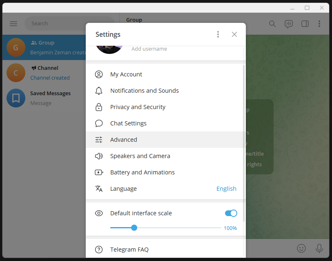Start a search in the current chat
The width and height of the screenshot is (332, 261).
272,24
